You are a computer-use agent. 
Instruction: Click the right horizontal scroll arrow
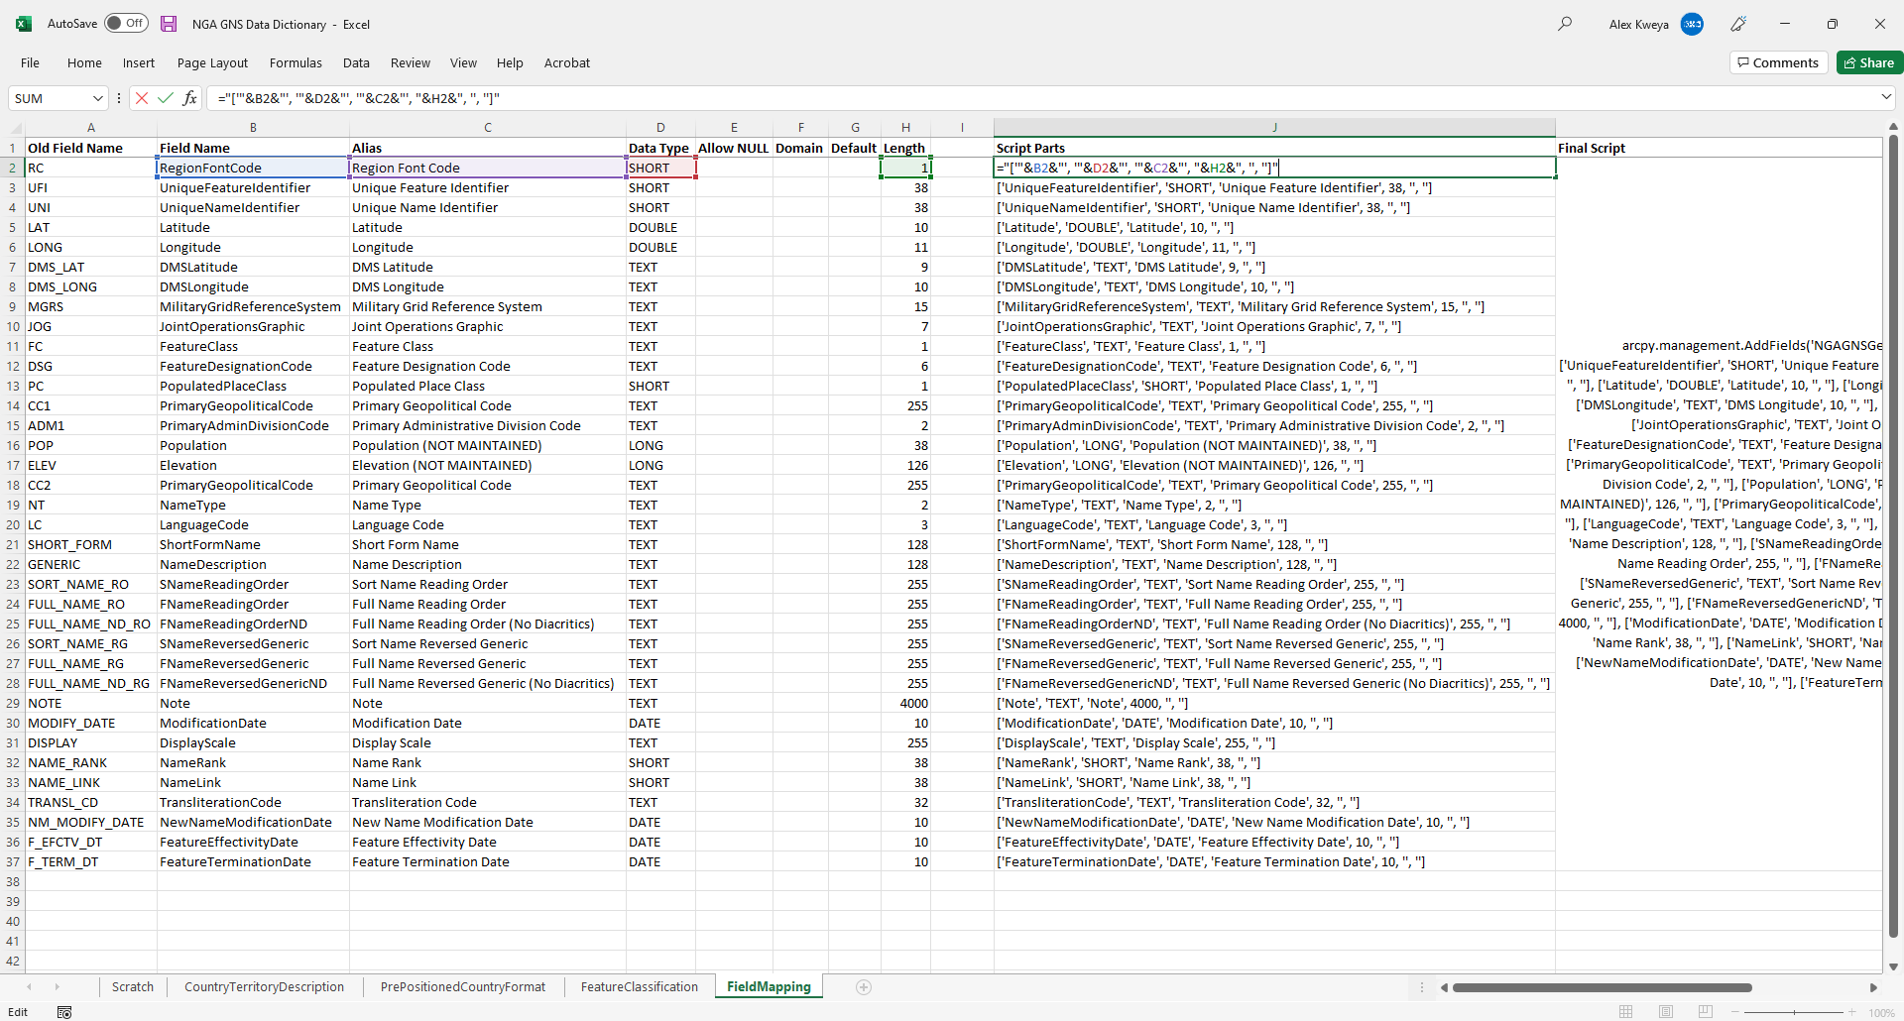[x=1874, y=987]
